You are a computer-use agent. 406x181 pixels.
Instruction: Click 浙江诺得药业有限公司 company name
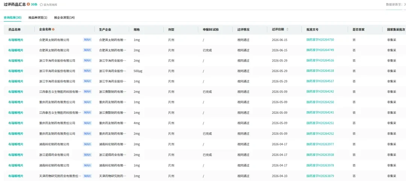(x=54, y=155)
